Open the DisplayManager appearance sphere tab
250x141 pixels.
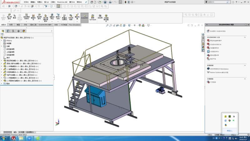point(23,31)
